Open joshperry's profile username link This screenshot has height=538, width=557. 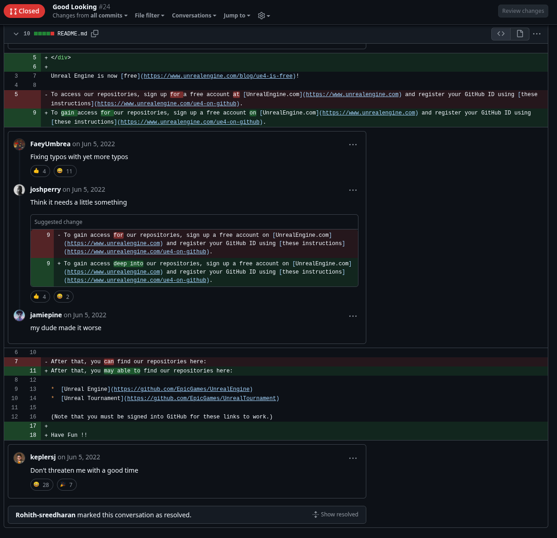(x=45, y=189)
